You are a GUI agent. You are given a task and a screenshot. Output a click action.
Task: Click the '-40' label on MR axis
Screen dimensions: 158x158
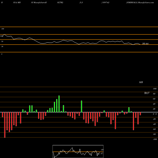click(154, 124)
